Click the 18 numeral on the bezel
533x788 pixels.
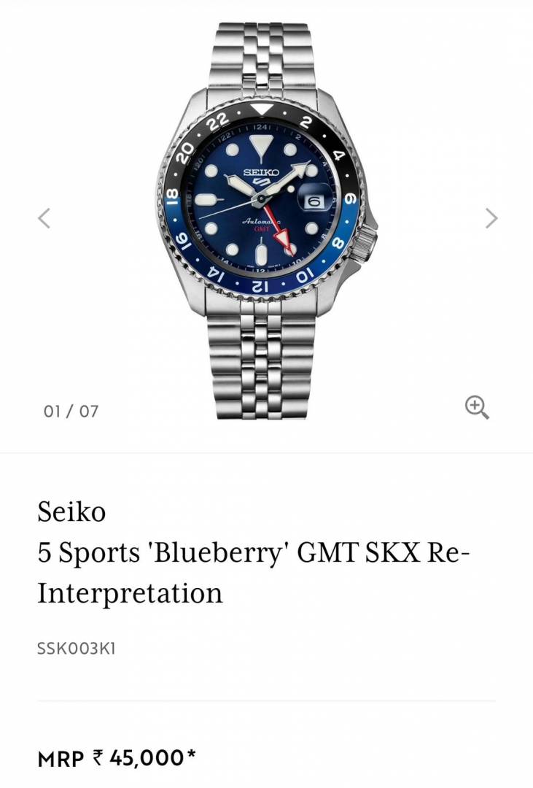172,195
